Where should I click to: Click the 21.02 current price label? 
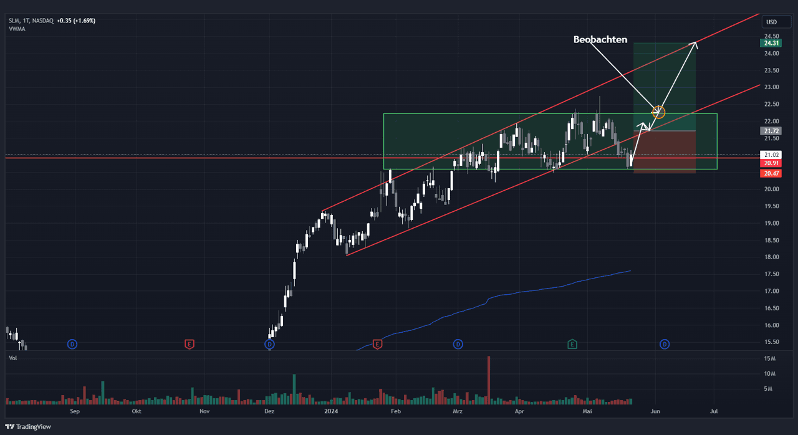770,155
